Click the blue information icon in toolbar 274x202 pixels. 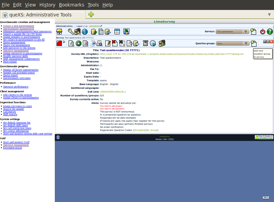tap(85, 32)
